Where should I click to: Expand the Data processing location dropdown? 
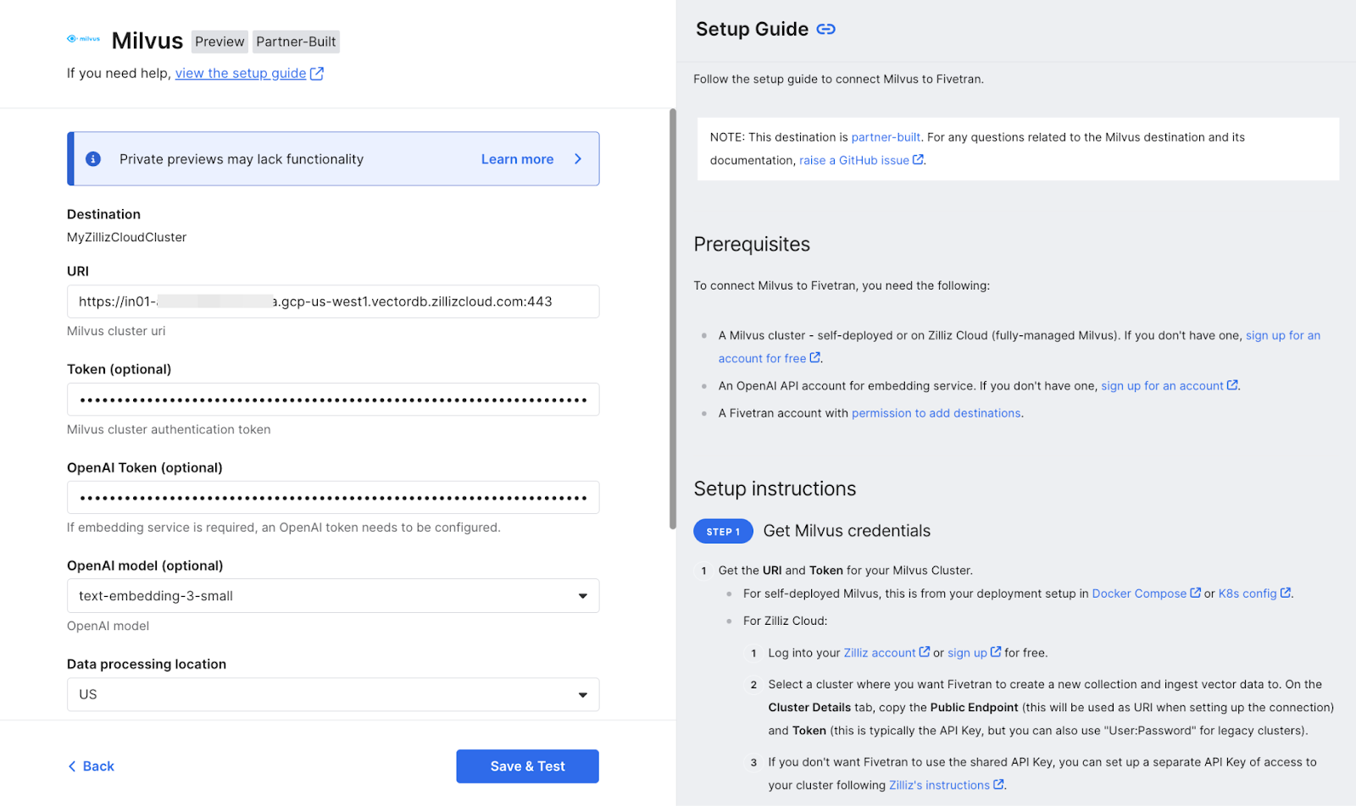(x=333, y=694)
